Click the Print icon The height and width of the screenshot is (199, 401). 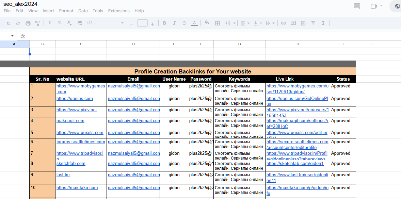point(28,23)
